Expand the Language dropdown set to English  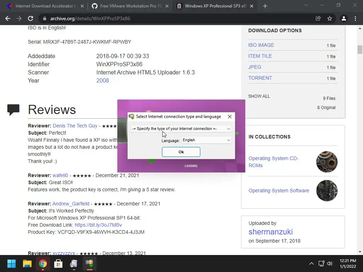(x=207, y=140)
